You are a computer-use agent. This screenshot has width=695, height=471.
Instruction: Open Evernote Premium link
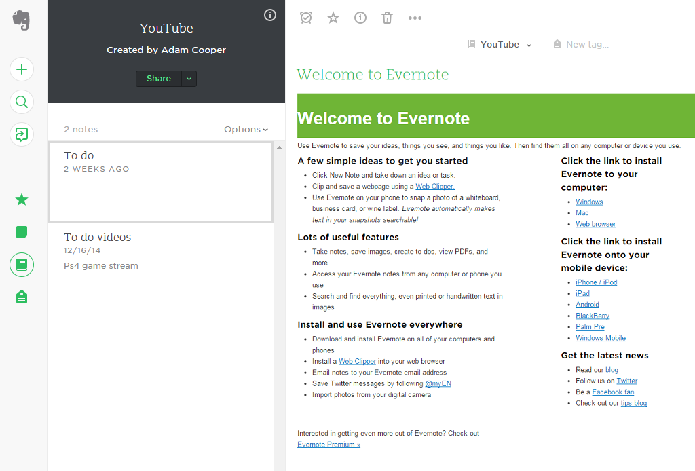pyautogui.click(x=329, y=445)
